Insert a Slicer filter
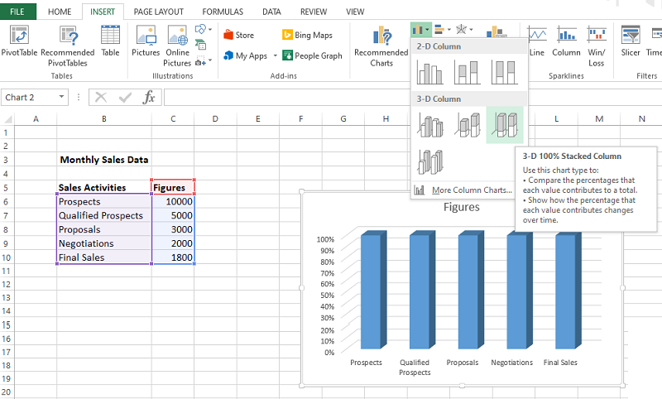The width and height of the screenshot is (662, 399). 631,45
